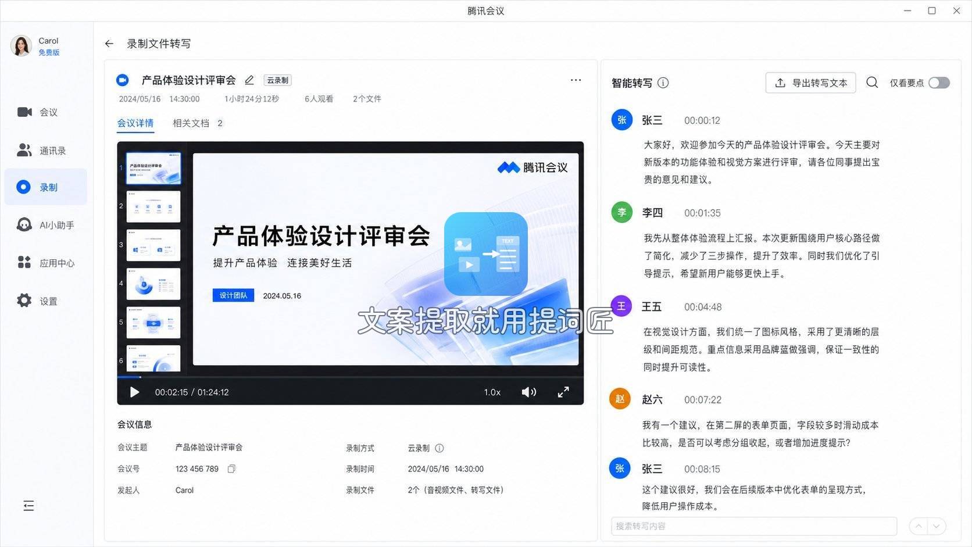
Task: Switch to the 相关文档 tab
Action: [198, 123]
